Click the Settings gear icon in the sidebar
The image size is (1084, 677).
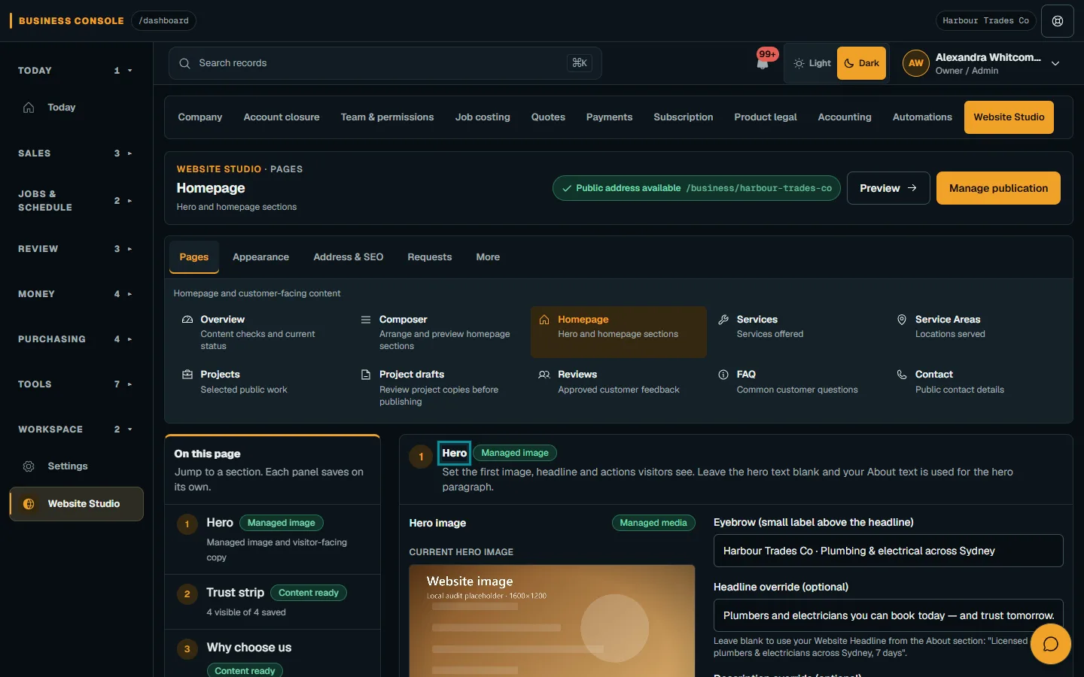coord(29,466)
